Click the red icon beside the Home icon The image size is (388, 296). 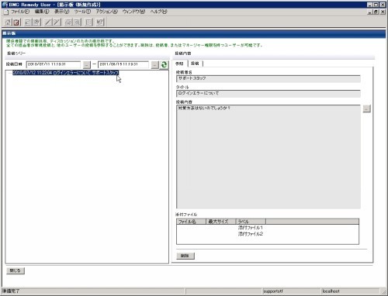(x=16, y=22)
